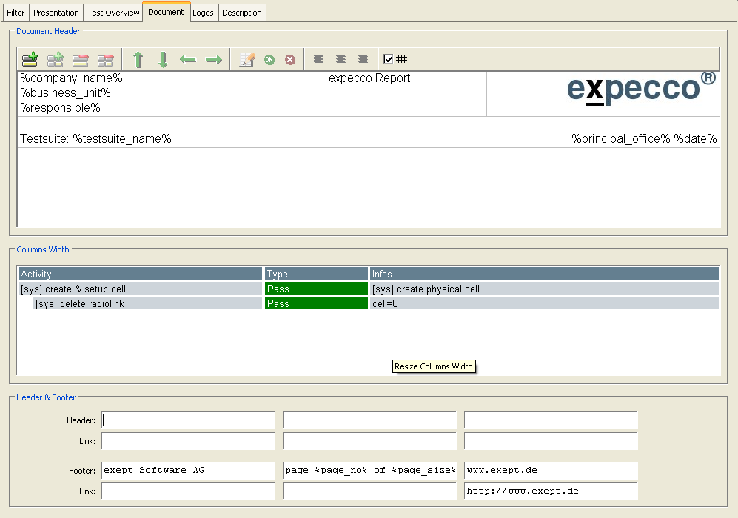
Task: Toggle the grid lines checkbox
Action: [x=389, y=59]
